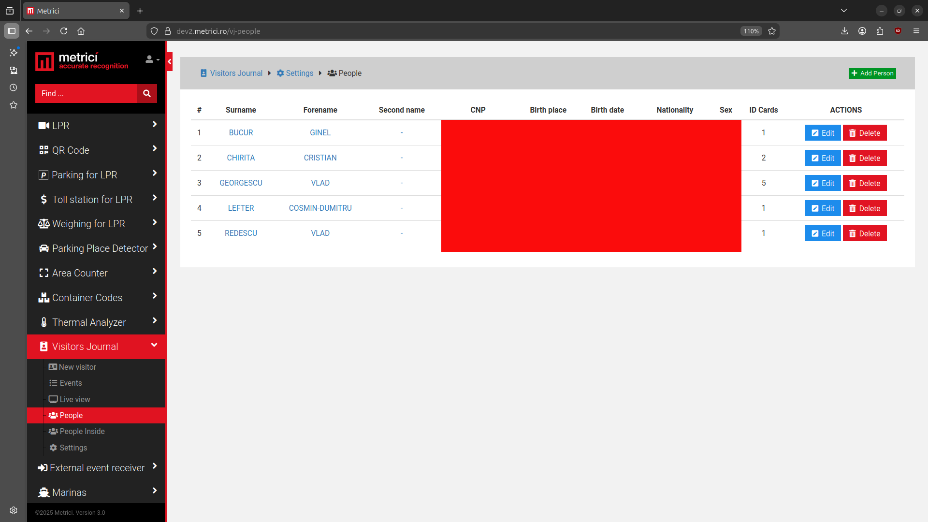
Task: Bookmark this page with the star icon
Action: pos(772,31)
